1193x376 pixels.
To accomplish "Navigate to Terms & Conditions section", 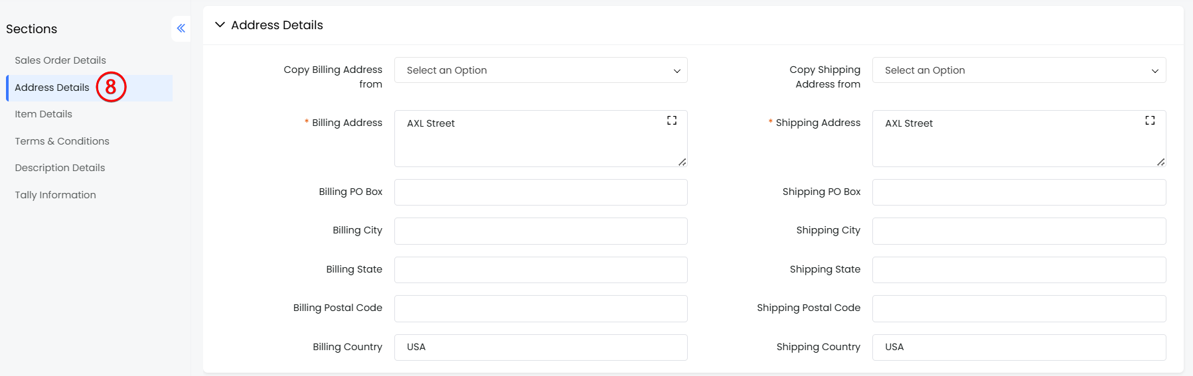I will pos(62,141).
